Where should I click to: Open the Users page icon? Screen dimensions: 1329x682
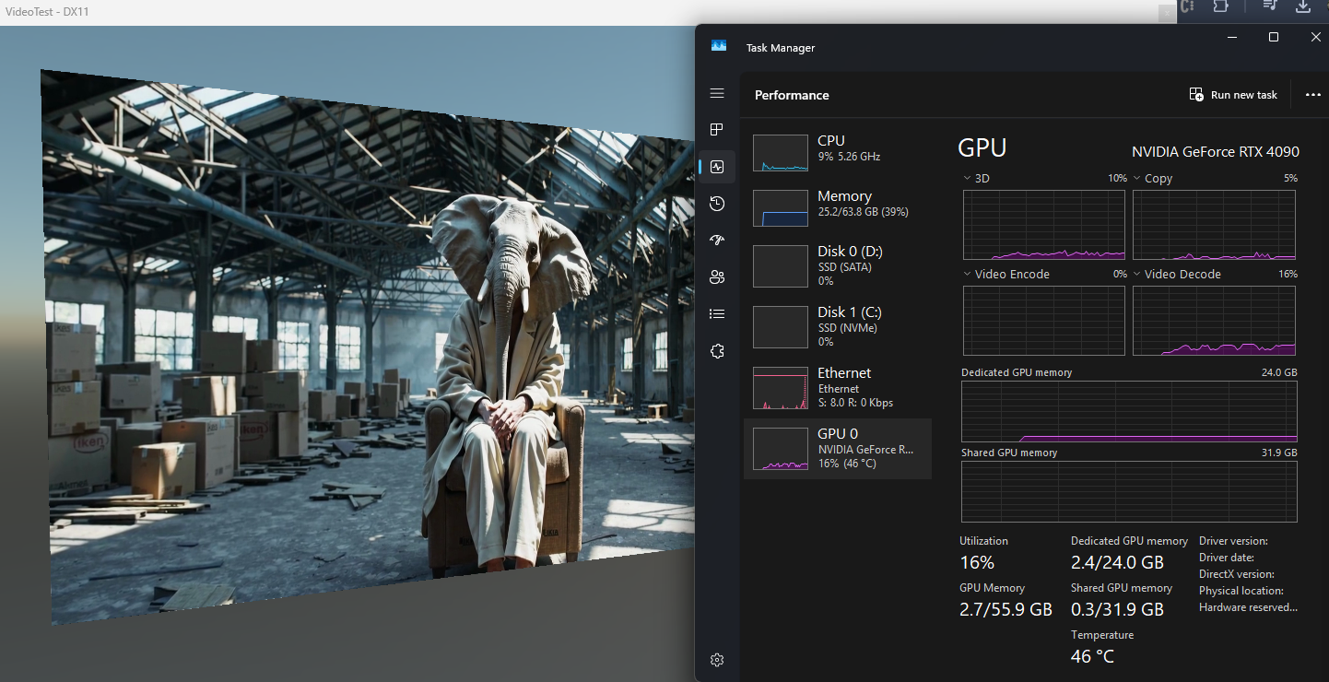click(x=717, y=277)
